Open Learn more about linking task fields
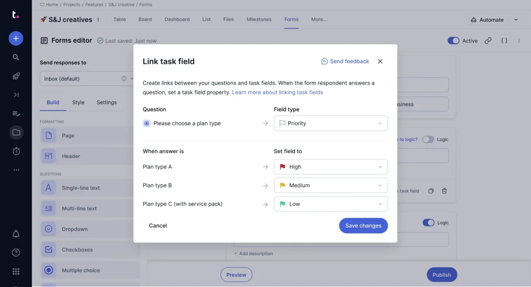 [x=278, y=92]
